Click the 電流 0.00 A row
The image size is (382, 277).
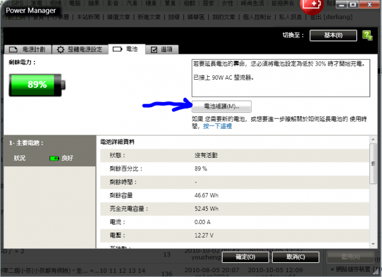235,222
